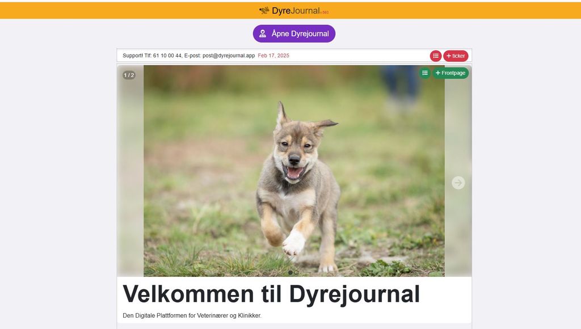Click the plus icon on the Frontpage button

438,73
